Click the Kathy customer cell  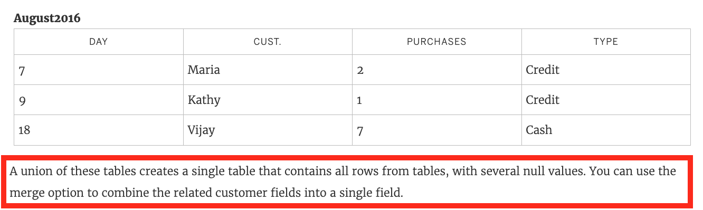click(x=268, y=100)
